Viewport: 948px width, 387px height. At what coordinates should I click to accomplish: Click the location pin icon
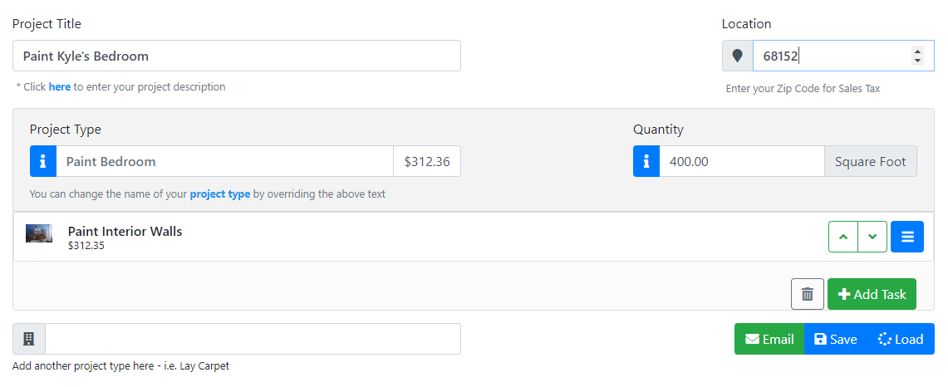[737, 56]
